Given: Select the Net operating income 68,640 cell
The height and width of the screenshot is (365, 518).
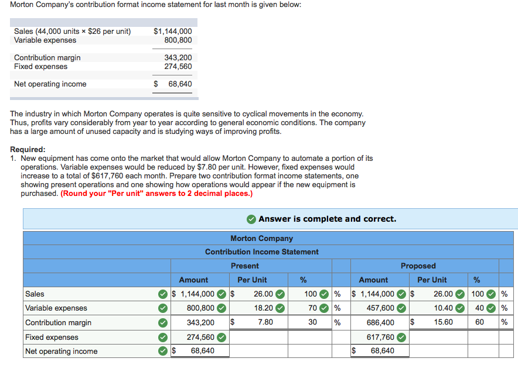Looking at the screenshot, I should [x=199, y=350].
